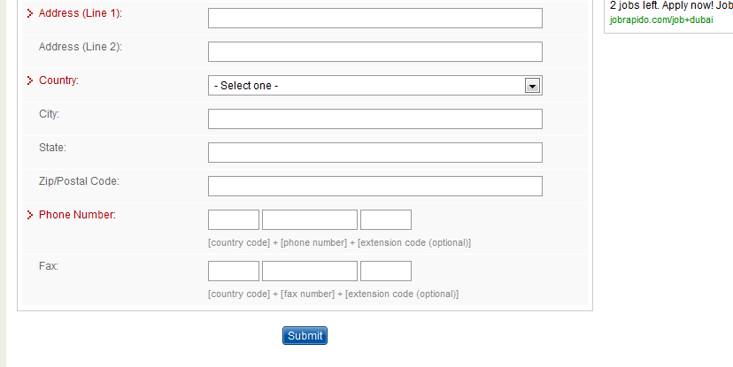Focus the phone extension code box

386,220
